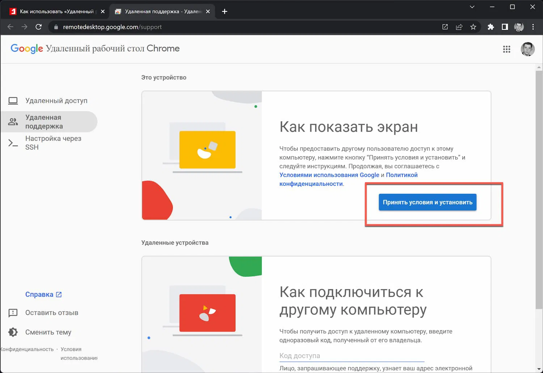543x373 pixels.
Task: Click the «Удаленные устройства» section label
Action: 175,243
